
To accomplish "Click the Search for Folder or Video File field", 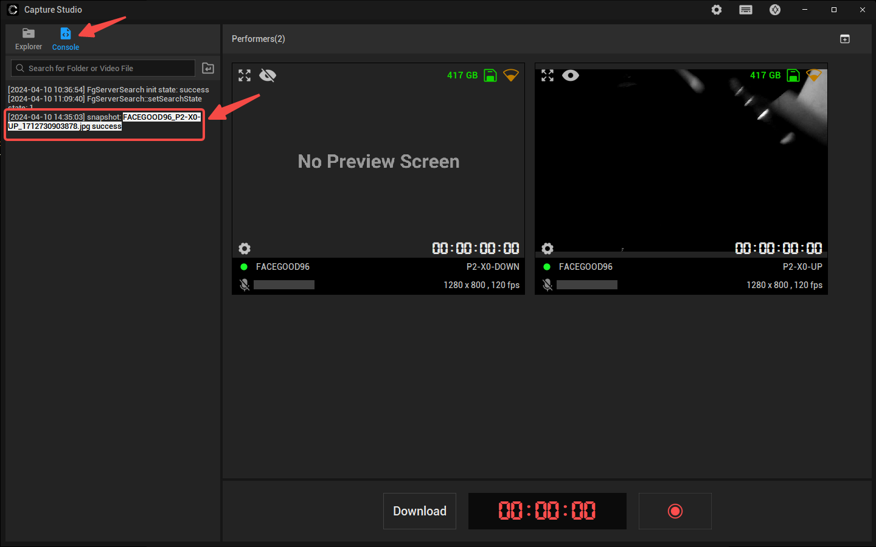I will (x=103, y=68).
